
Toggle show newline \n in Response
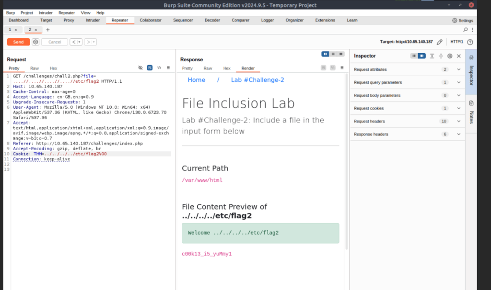tap(333, 67)
